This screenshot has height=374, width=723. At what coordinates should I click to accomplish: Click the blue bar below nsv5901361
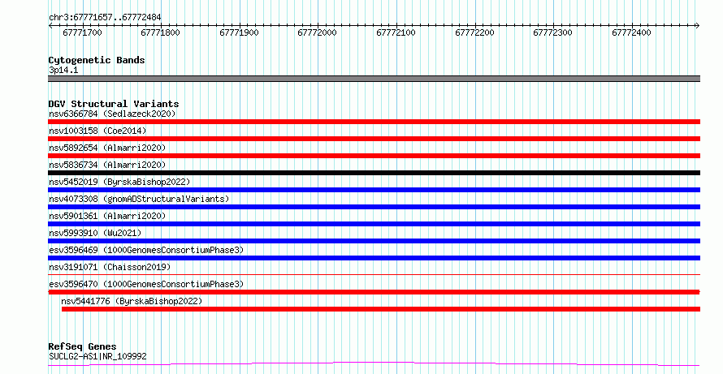click(374, 224)
